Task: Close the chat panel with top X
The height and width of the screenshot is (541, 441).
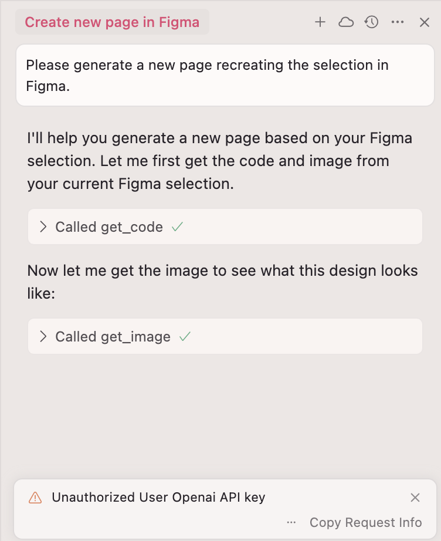Action: tap(425, 22)
